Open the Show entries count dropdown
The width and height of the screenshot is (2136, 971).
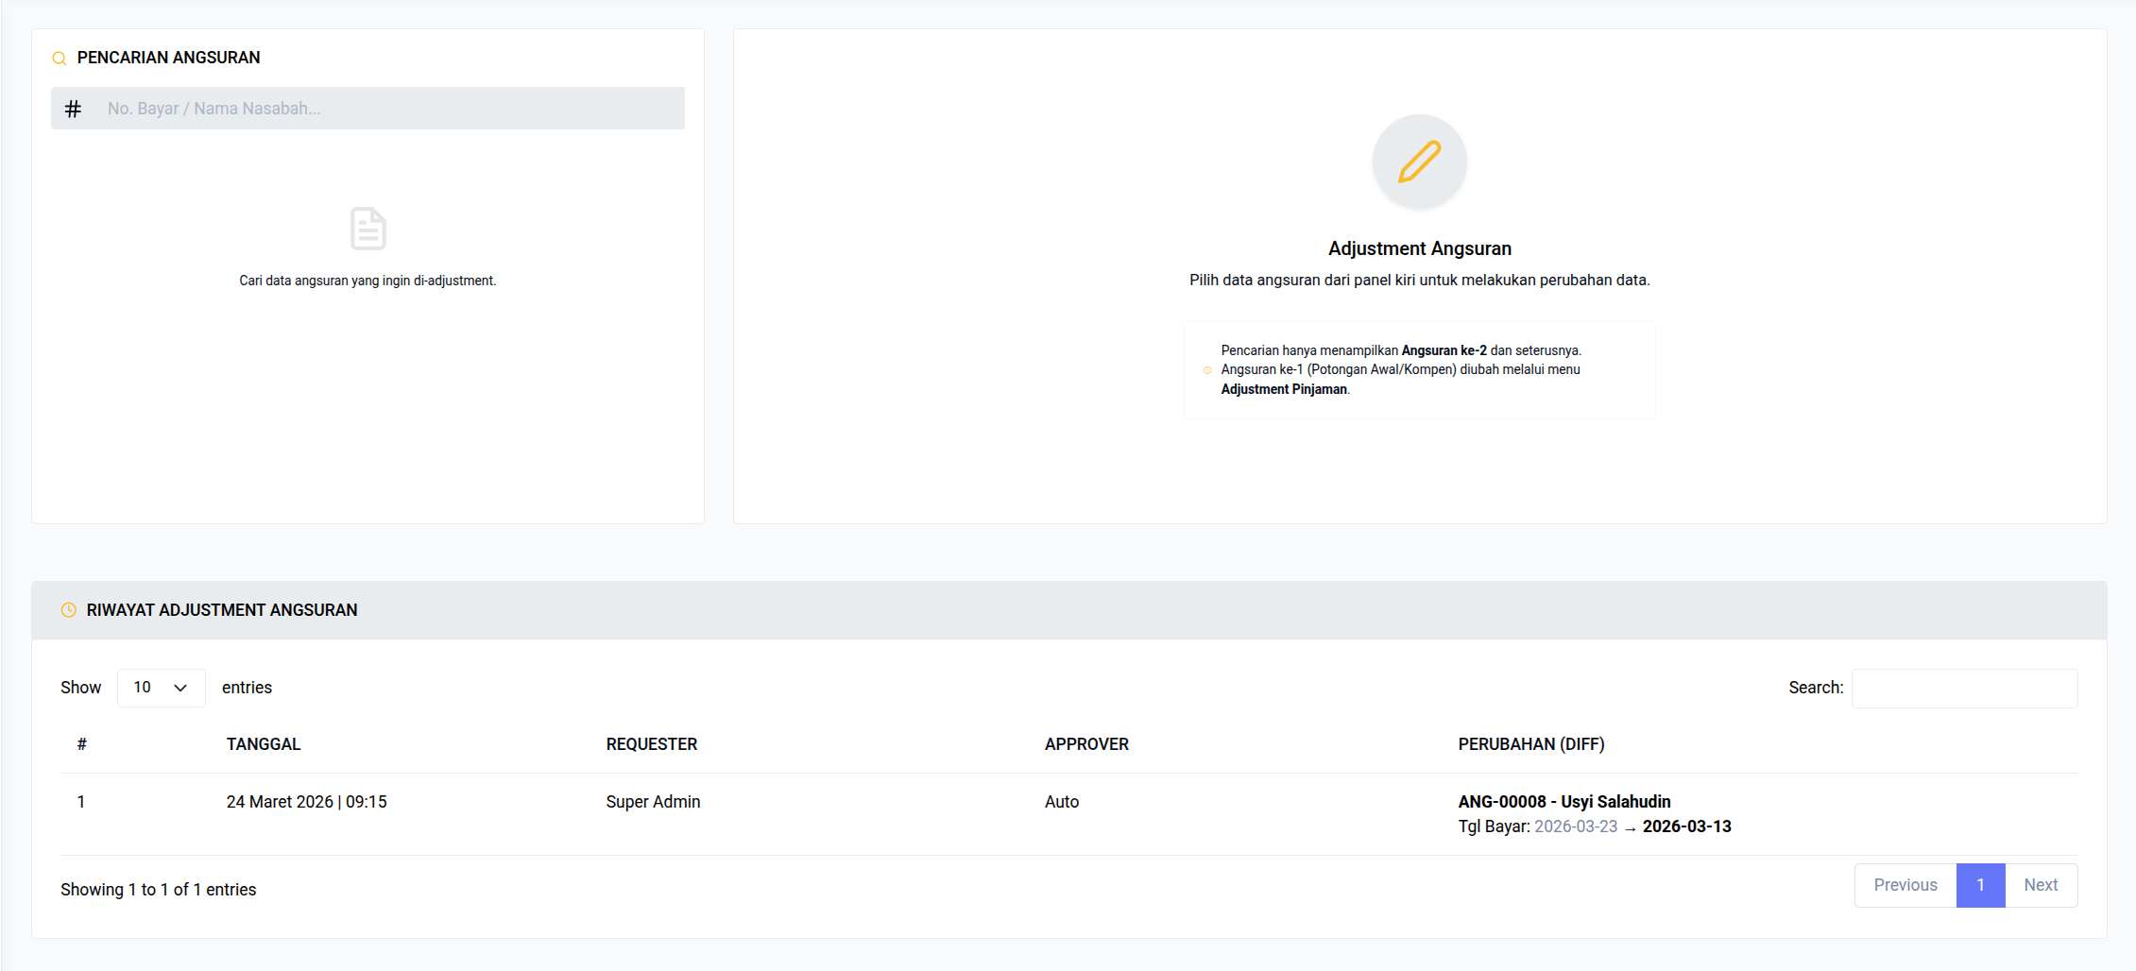click(x=161, y=688)
